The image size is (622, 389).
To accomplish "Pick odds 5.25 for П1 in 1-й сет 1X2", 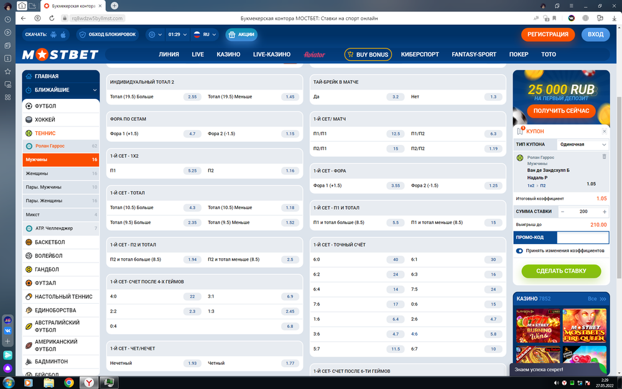I will click(192, 171).
